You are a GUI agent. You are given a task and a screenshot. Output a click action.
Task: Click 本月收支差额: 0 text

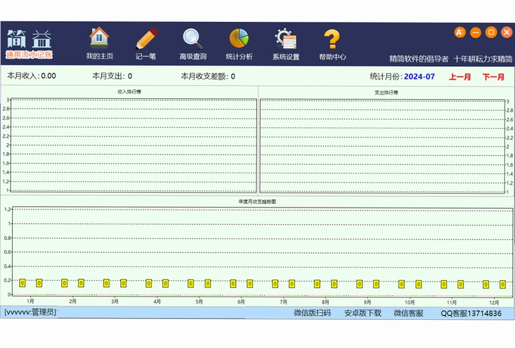208,76
